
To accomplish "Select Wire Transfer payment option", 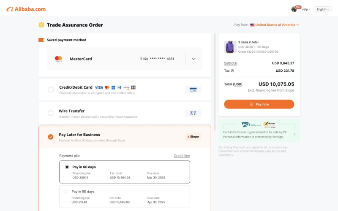I will point(51,113).
